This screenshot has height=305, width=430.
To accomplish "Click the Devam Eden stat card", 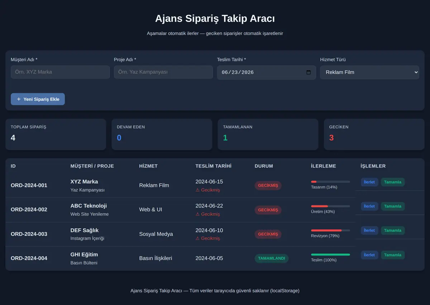I will click(x=162, y=134).
